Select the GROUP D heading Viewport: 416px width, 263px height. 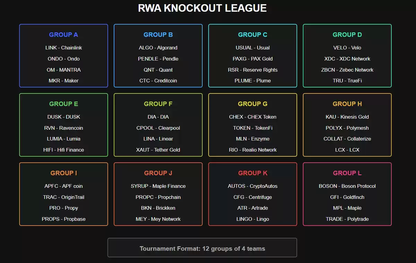coord(347,35)
